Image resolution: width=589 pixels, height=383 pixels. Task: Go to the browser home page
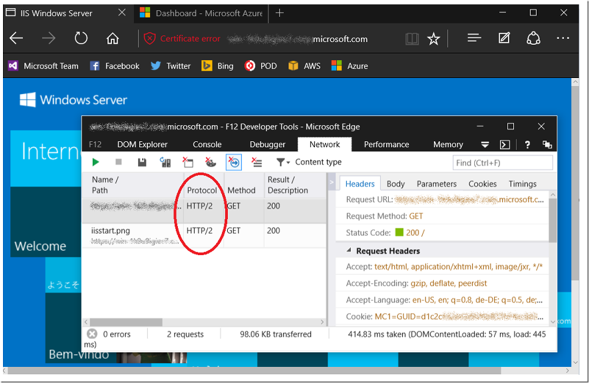[x=113, y=38]
